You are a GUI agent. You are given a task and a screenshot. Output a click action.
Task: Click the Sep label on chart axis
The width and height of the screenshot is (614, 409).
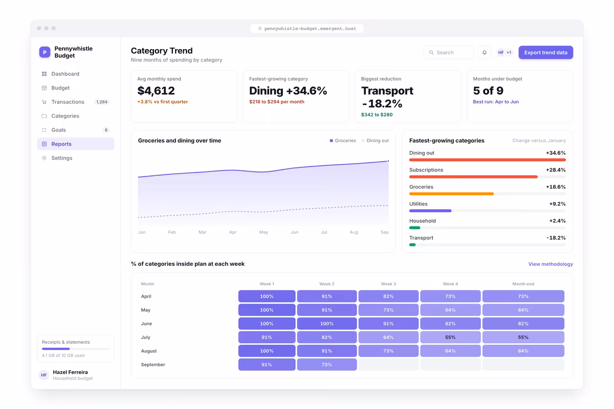pos(385,232)
